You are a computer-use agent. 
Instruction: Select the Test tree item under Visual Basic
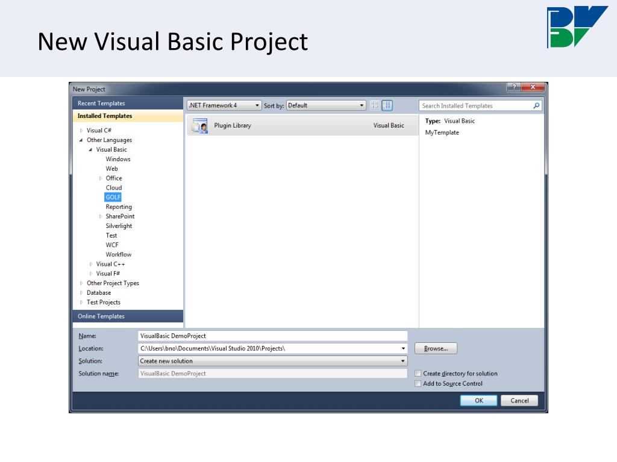pyautogui.click(x=111, y=235)
